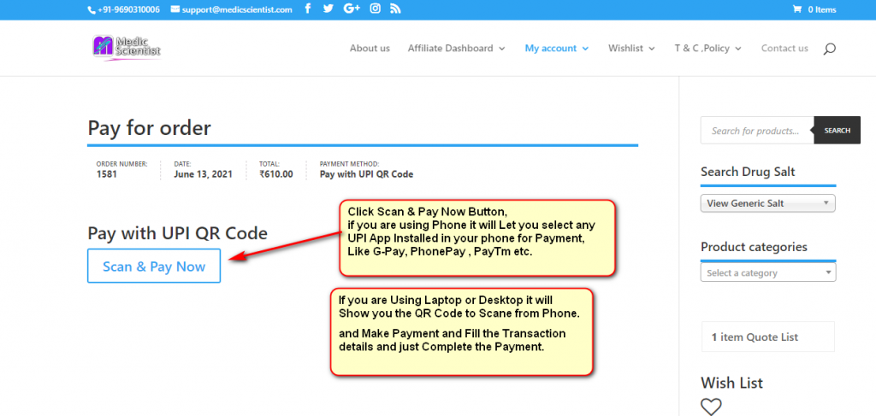Go to Contact us page

[784, 49]
